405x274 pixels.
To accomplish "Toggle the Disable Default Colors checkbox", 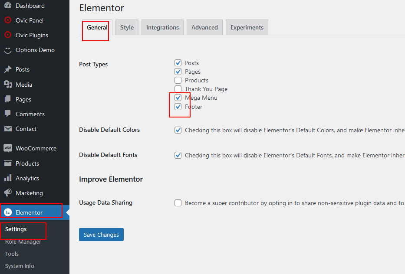I will (178, 130).
